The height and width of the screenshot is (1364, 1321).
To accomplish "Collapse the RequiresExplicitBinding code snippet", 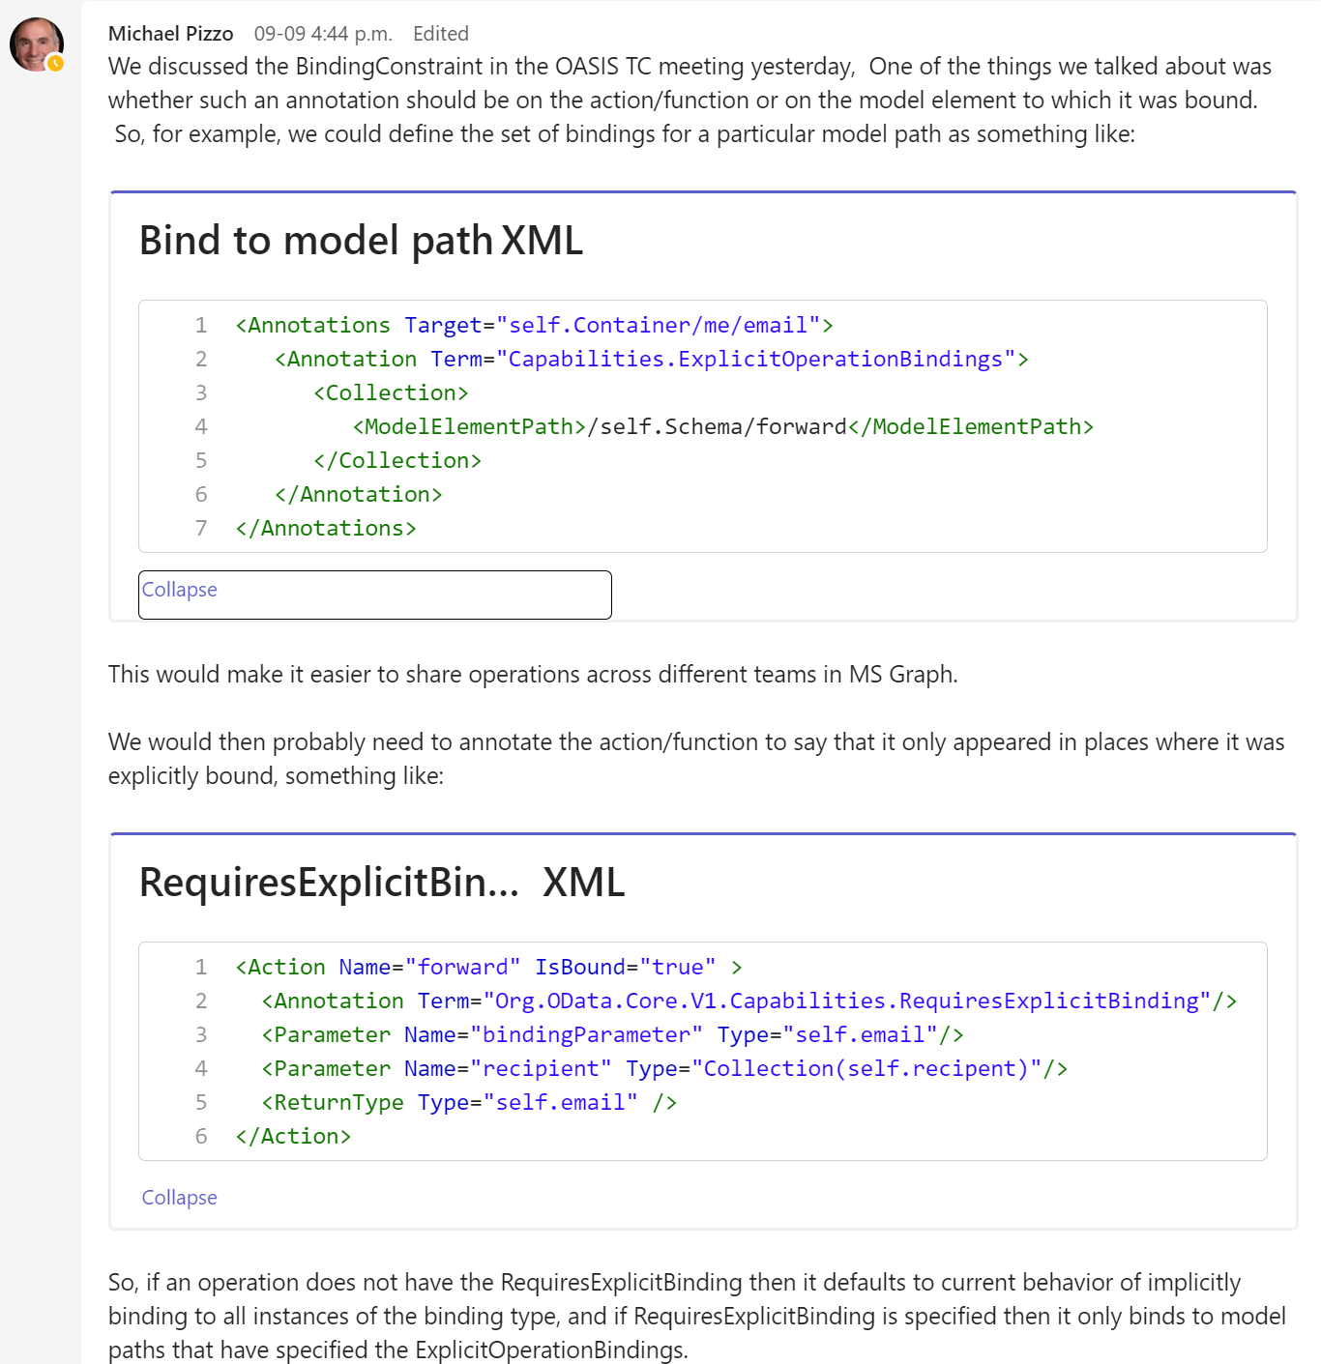I will coord(179,1197).
